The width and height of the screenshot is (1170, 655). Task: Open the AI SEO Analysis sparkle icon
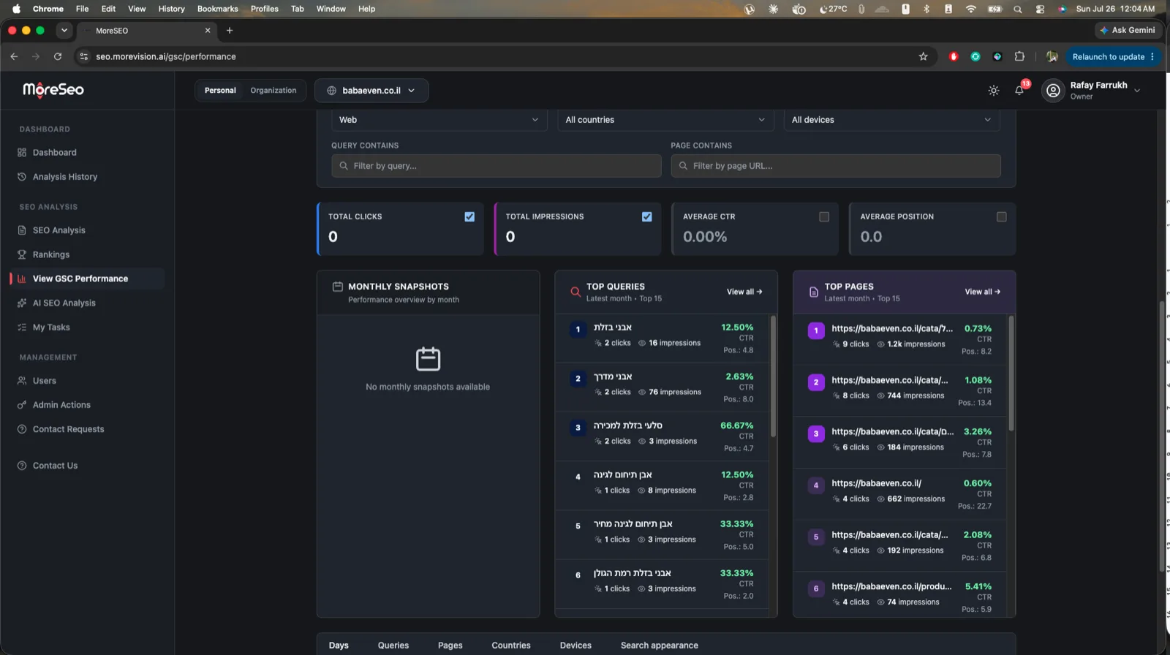point(22,303)
